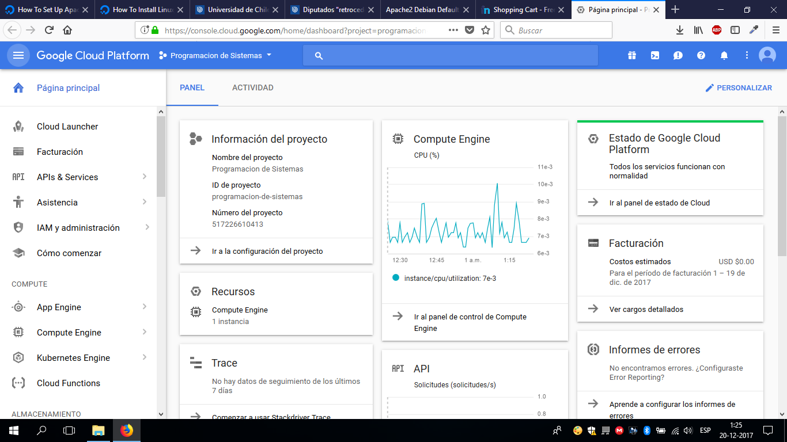Click the project ID programacion-de-sistemas
This screenshot has height=442, width=787.
257,196
